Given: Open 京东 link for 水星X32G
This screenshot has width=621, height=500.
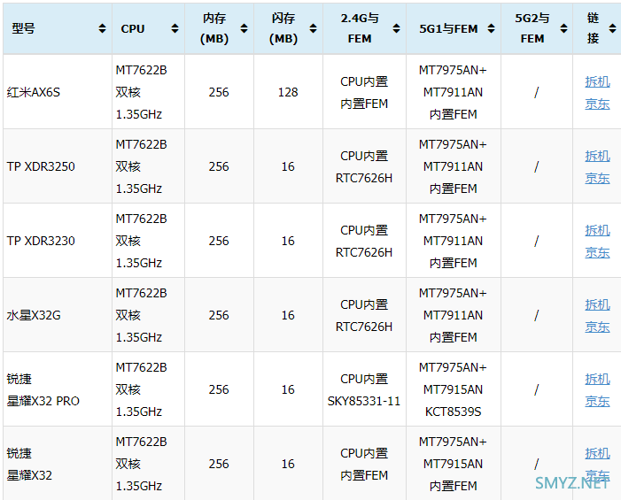Looking at the screenshot, I should click(x=597, y=327).
